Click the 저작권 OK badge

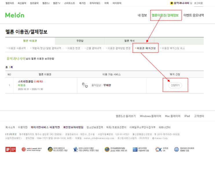162,149
